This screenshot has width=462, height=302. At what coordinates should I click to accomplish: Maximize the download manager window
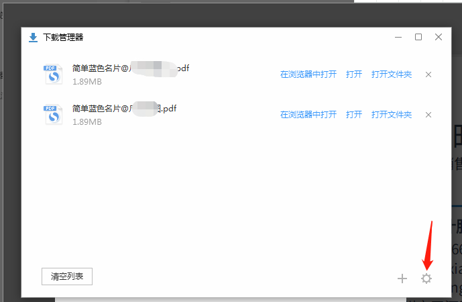(418, 37)
